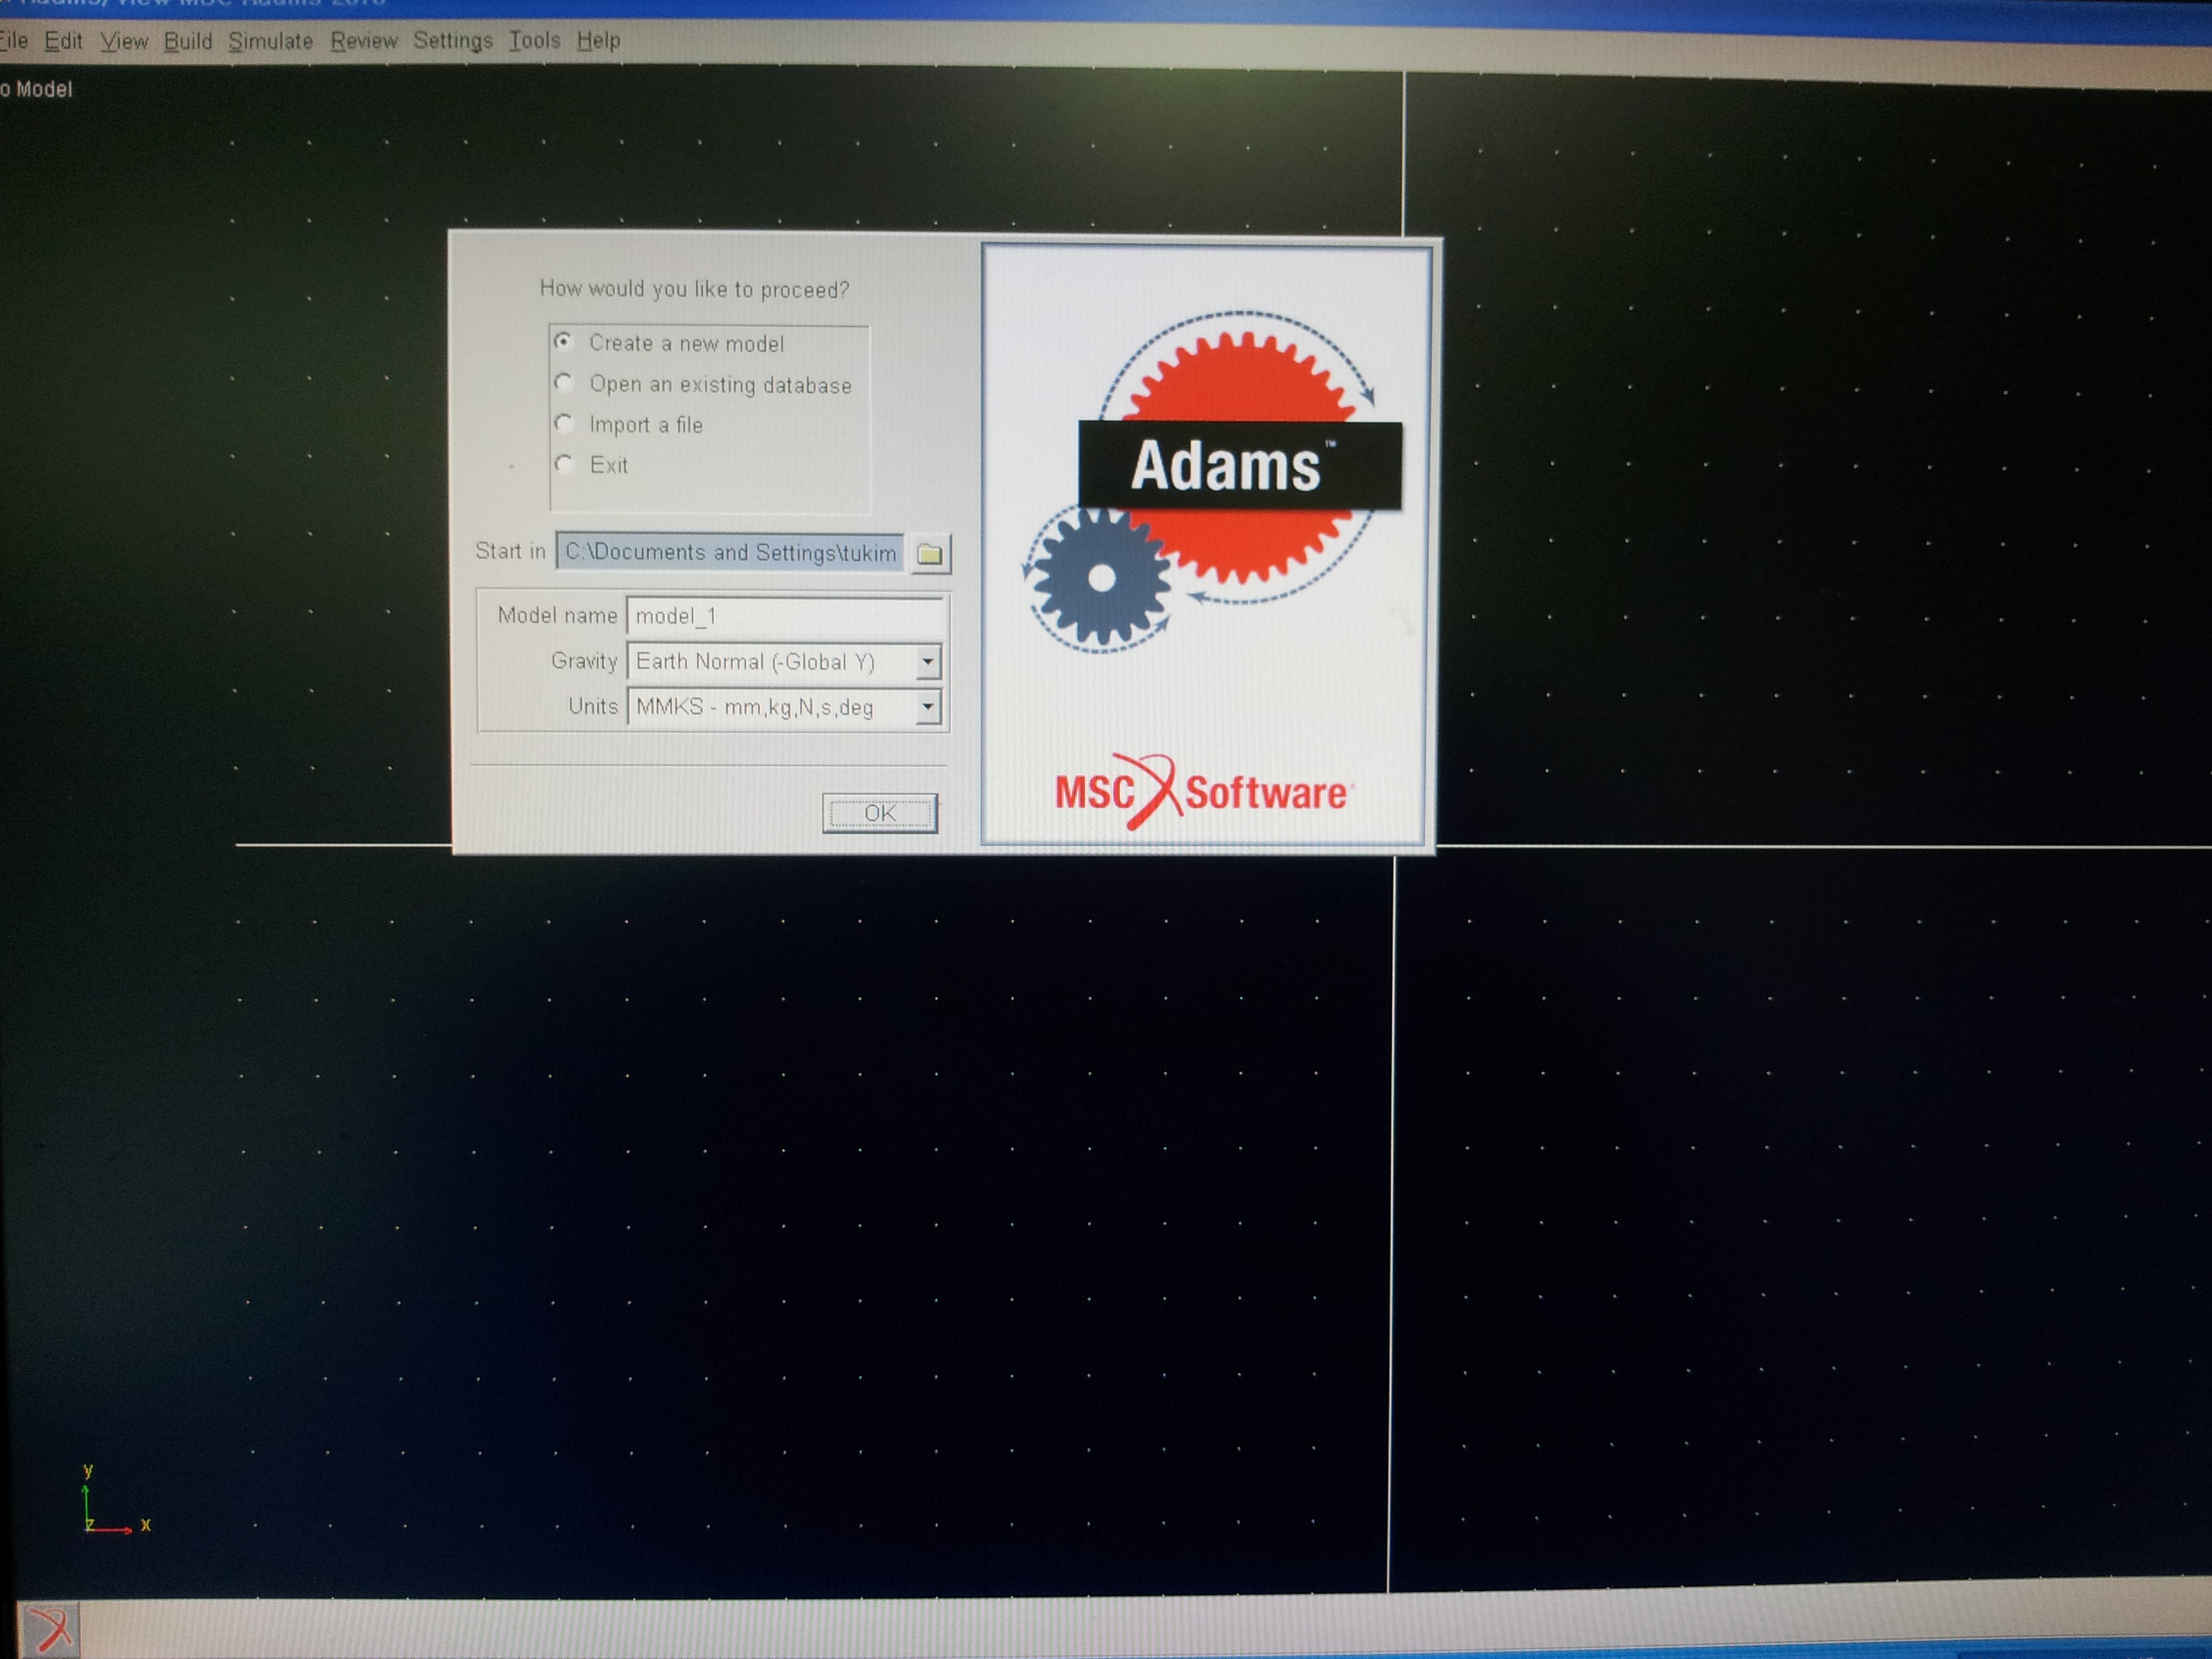Confirm the dialog with OK
The width and height of the screenshot is (2212, 1659).
pos(880,813)
